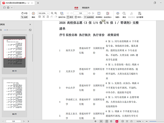Rotate clockwise in toolbar
Viewport: 164px width, 123px height.
coord(56,17)
